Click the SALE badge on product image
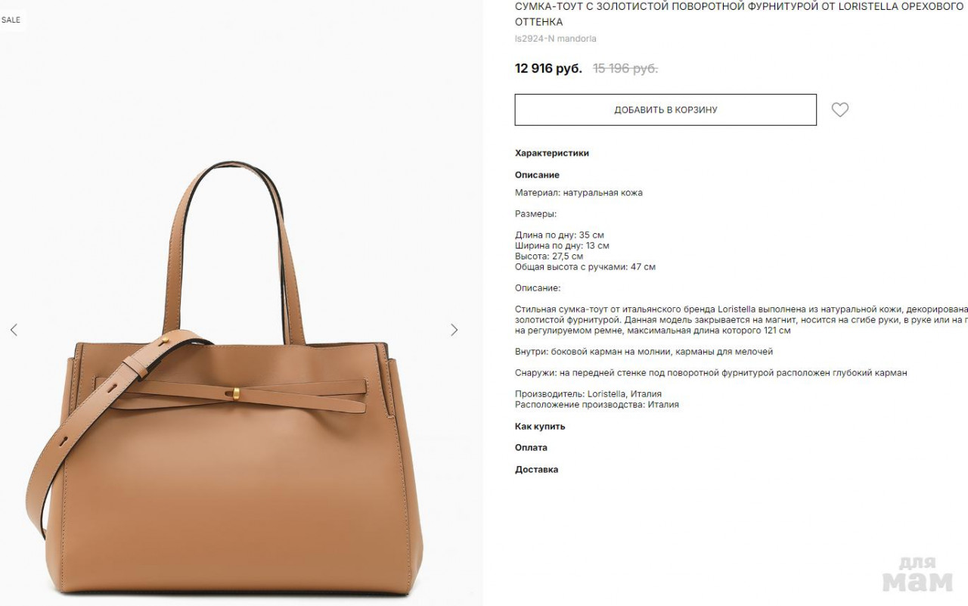This screenshot has height=606, width=968. coord(11,20)
